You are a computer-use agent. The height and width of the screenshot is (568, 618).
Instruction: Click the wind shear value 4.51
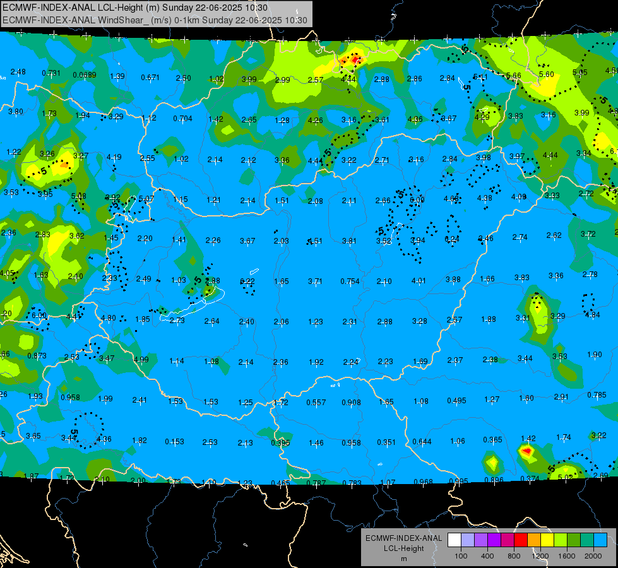tap(315, 241)
